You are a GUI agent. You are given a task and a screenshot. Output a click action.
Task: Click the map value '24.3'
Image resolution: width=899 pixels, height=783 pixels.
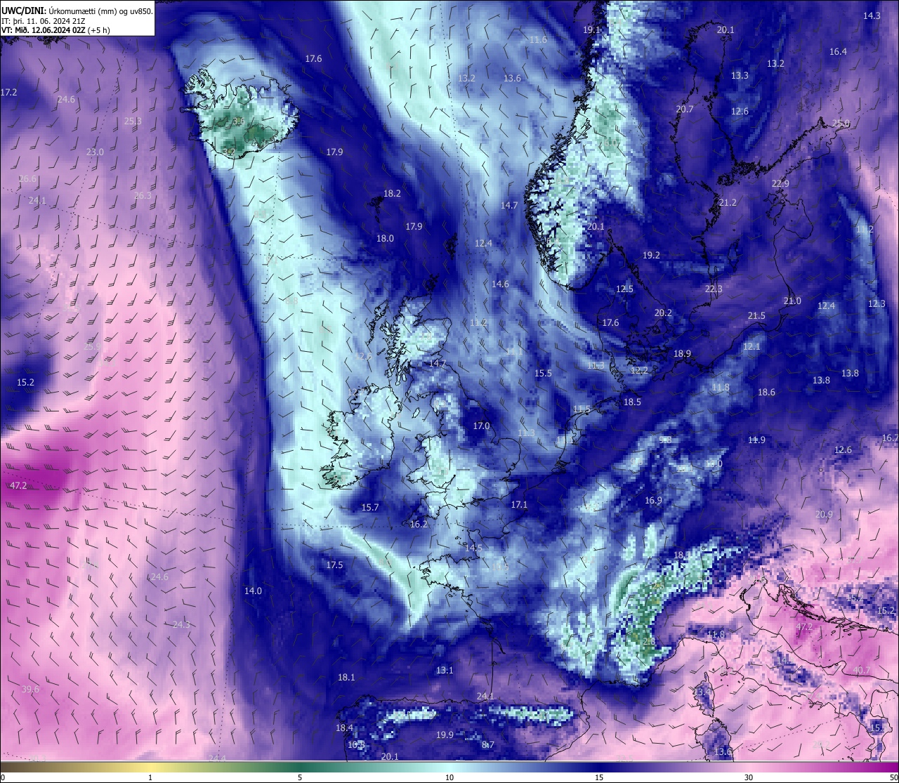[181, 624]
